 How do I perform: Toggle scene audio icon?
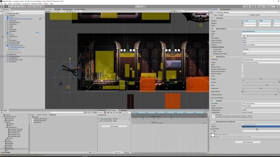(x=67, y=11)
